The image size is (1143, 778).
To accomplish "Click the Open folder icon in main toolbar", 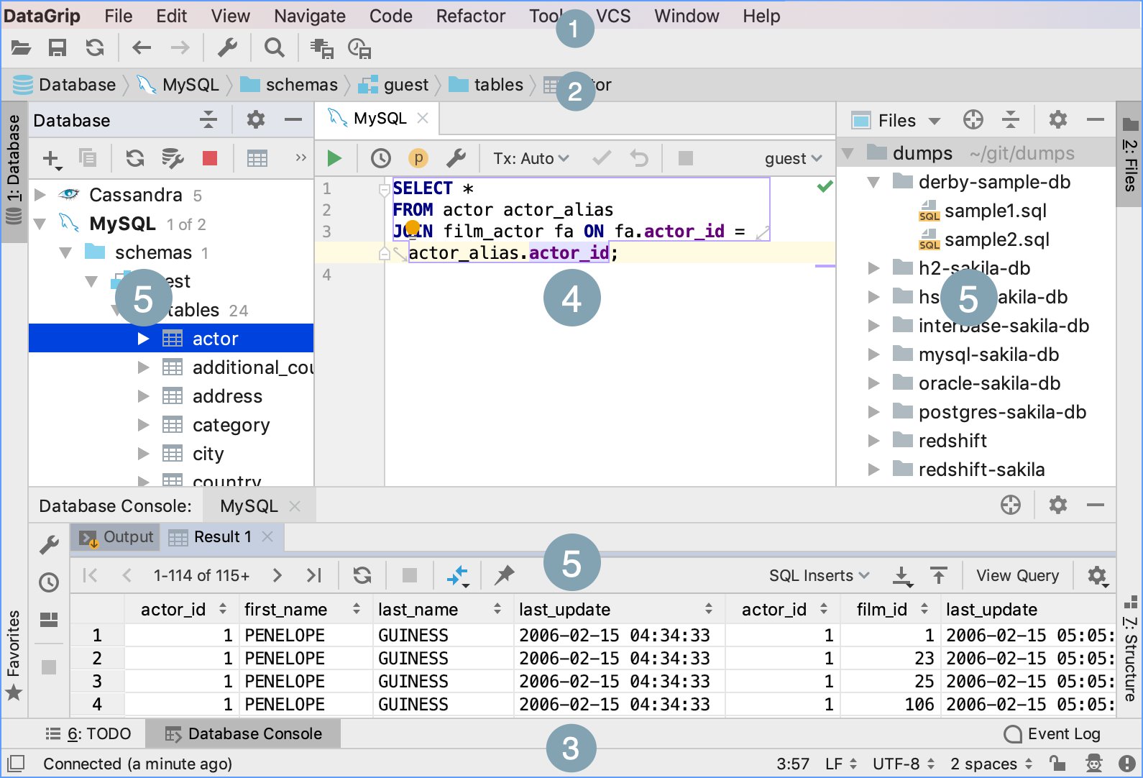I will (x=21, y=48).
